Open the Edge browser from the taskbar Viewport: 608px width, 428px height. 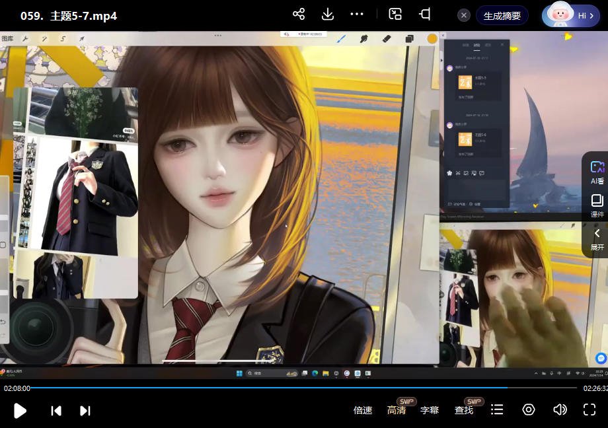tap(314, 374)
